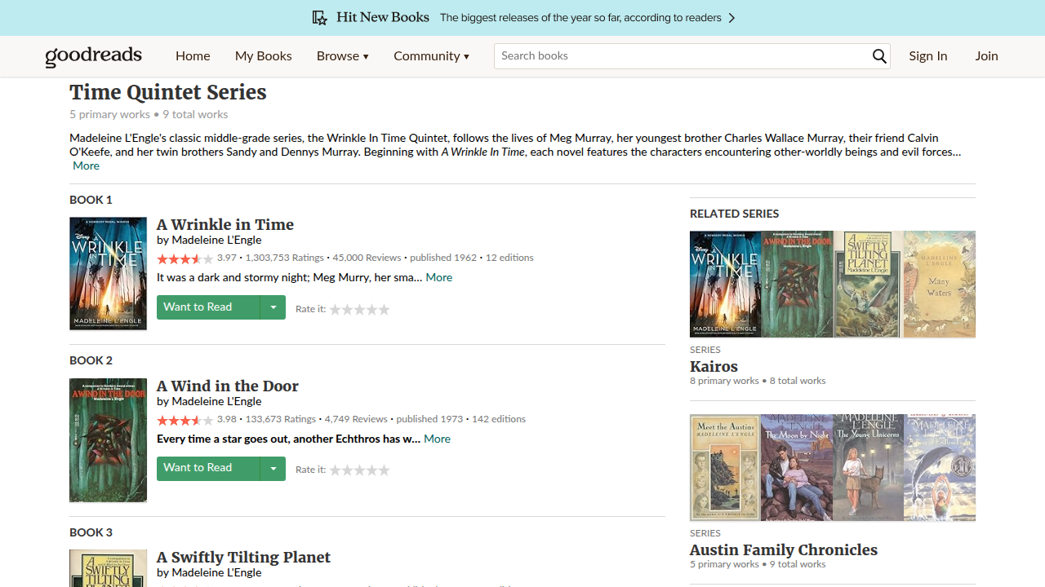Open A Swiftly Tilting Planet cover in book list
The width and height of the screenshot is (1045, 587).
[x=108, y=568]
